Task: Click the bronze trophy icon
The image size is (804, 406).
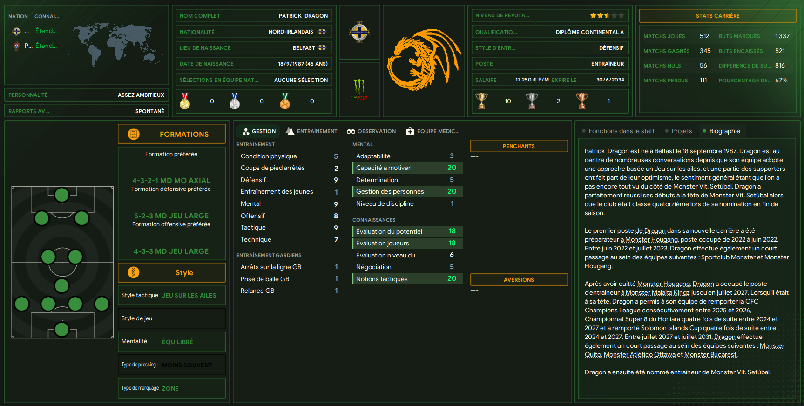Action: (x=582, y=101)
